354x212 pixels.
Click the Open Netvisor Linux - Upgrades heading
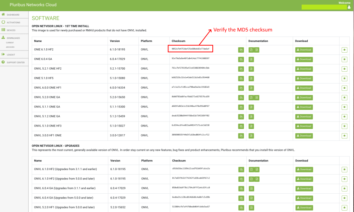click(x=56, y=146)
